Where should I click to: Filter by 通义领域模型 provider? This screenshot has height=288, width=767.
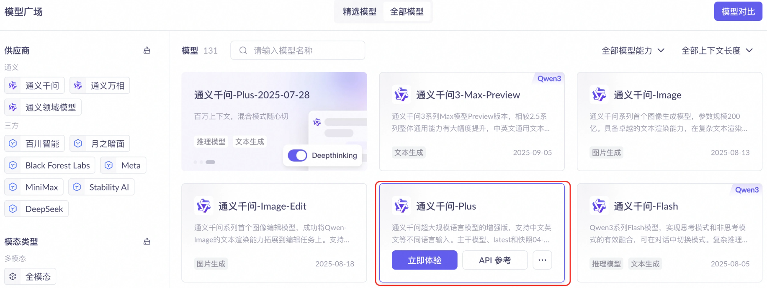(43, 107)
